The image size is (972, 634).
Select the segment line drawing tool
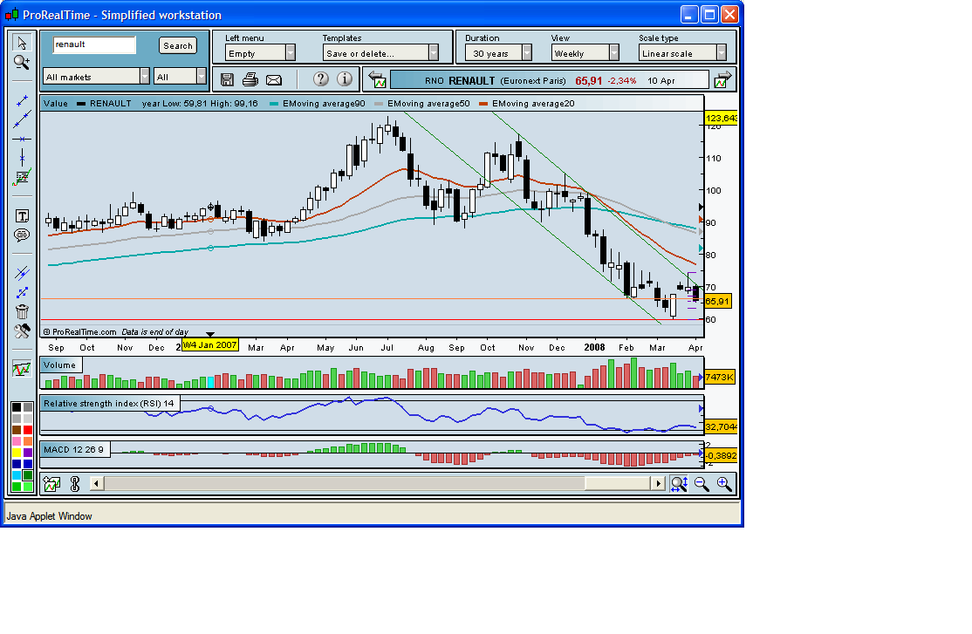(22, 99)
